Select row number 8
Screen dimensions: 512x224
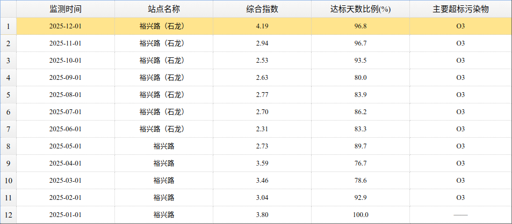8,146
